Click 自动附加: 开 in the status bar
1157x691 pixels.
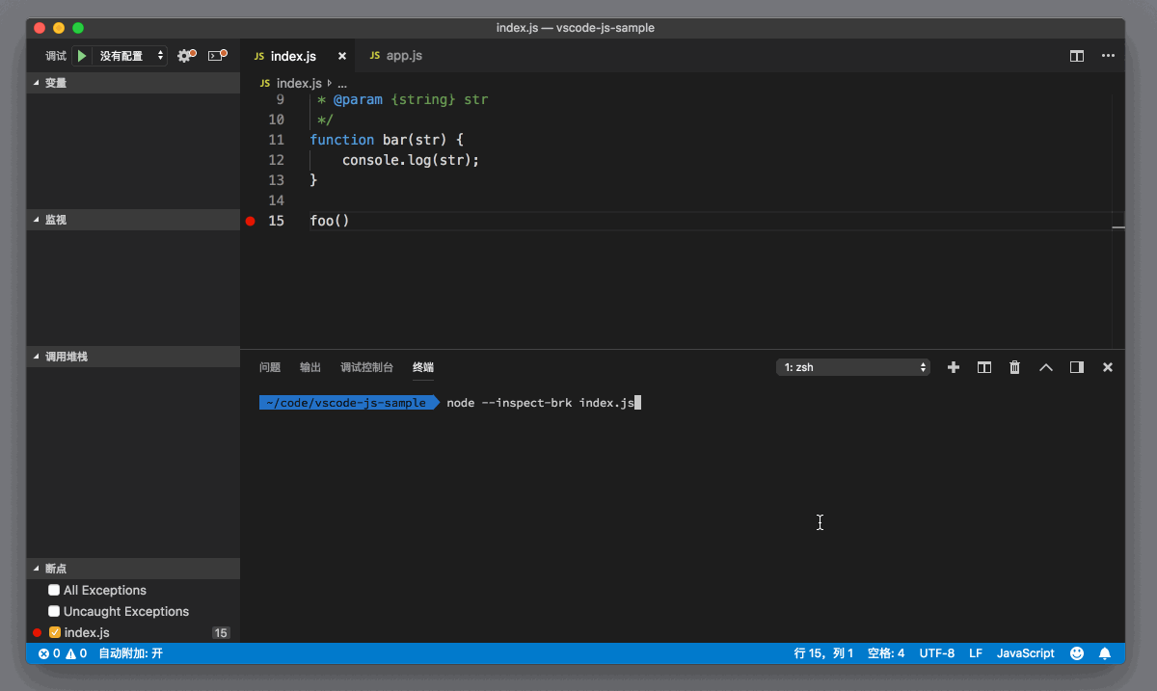130,653
